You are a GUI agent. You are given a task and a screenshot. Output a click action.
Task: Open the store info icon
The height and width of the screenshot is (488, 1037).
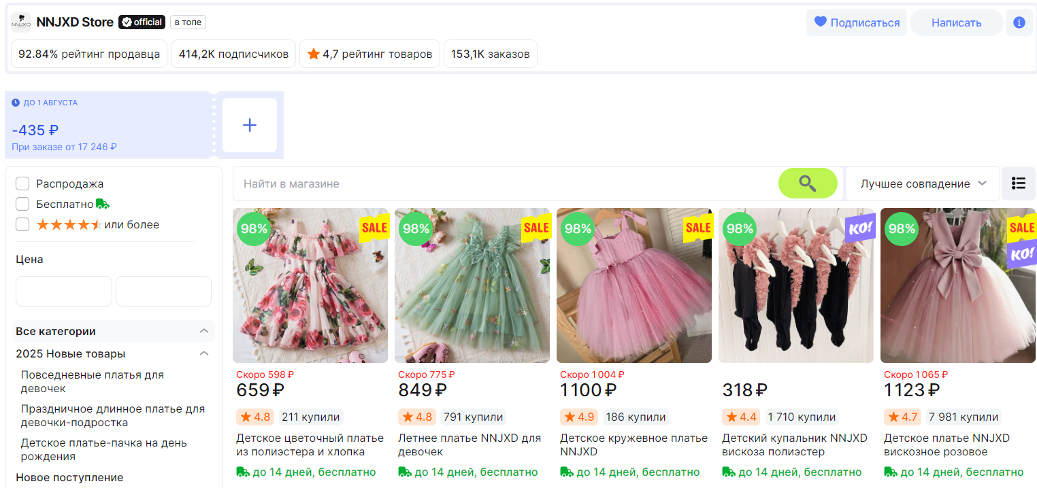[x=1019, y=22]
